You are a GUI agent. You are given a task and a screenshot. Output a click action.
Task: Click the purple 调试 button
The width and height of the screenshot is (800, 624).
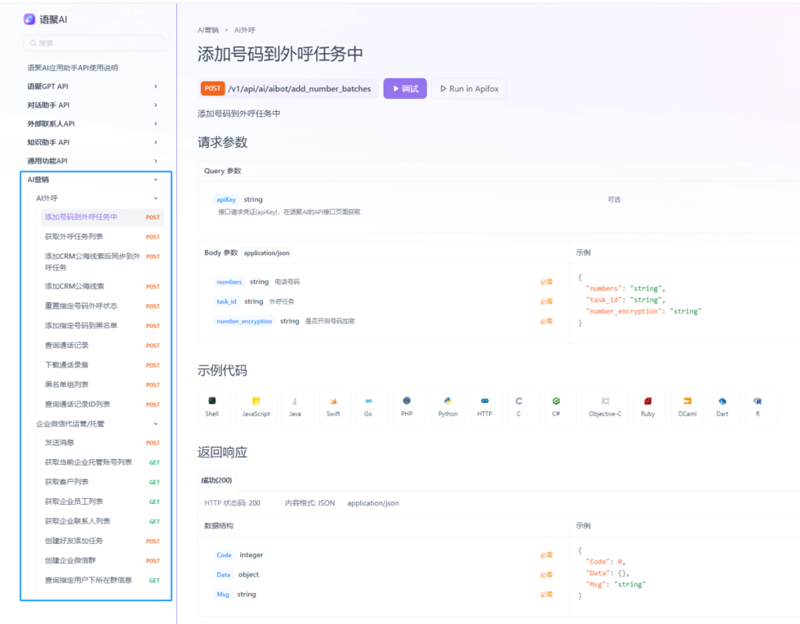[x=405, y=89]
